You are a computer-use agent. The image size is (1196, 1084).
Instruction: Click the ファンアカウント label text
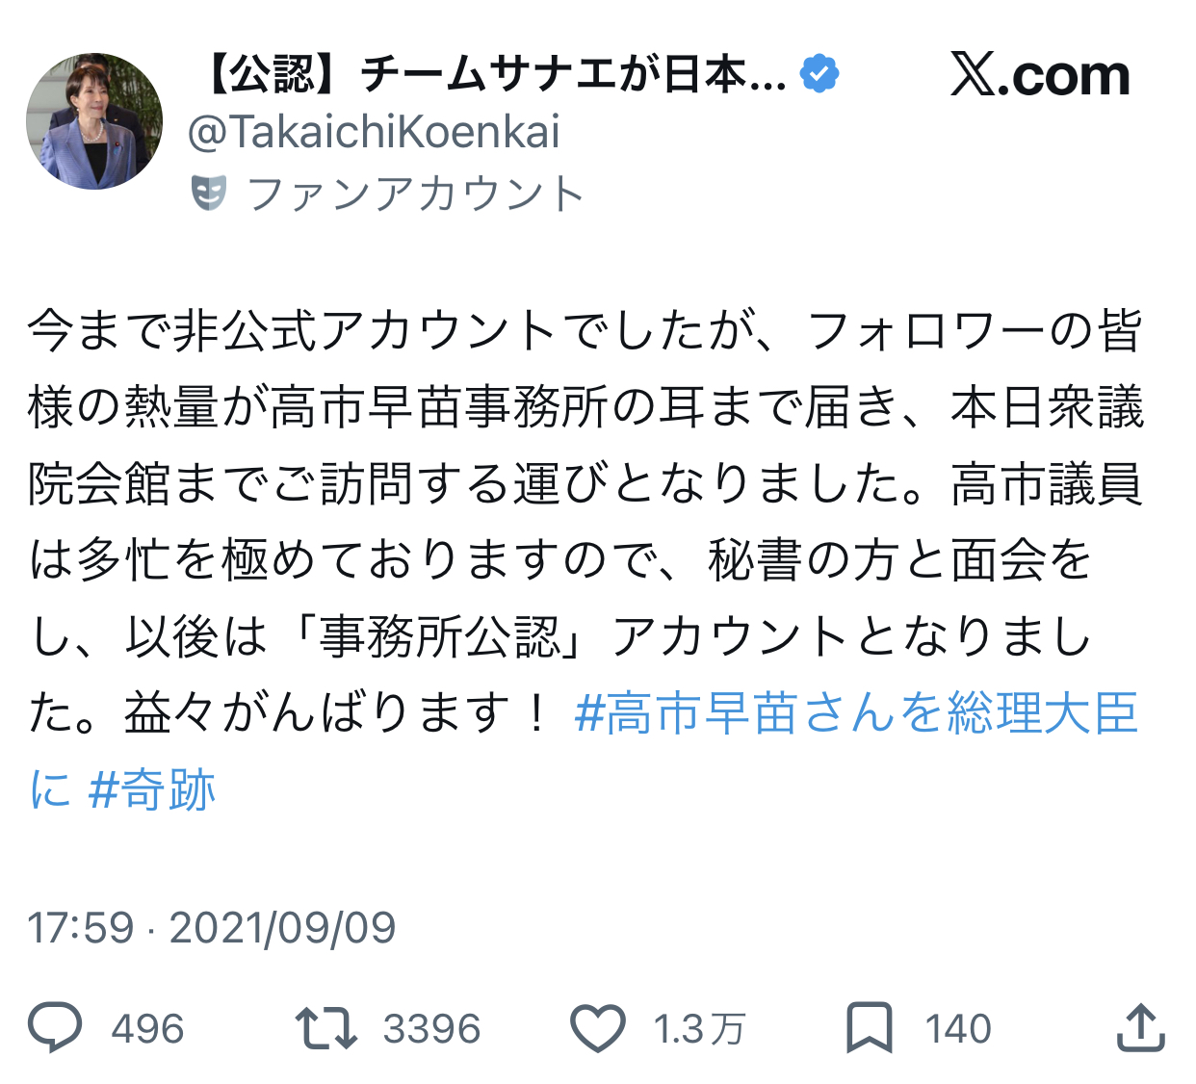(x=415, y=194)
